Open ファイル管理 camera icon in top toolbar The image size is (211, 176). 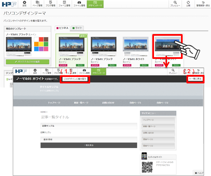pos(79,4)
